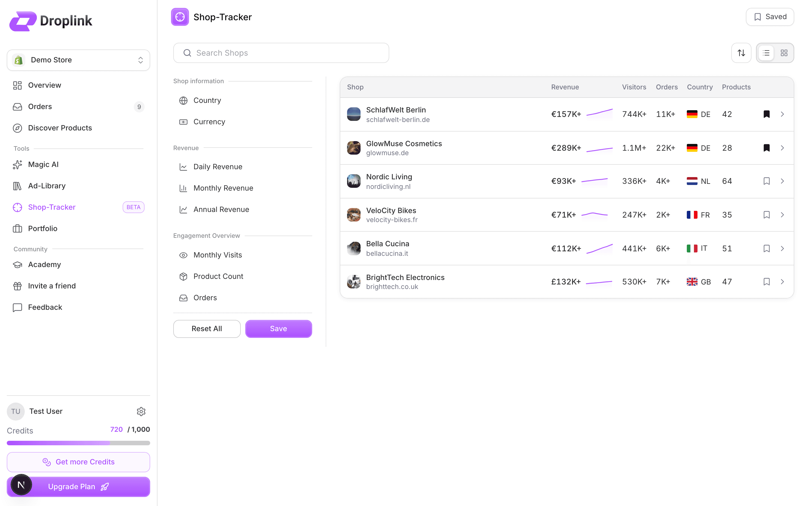This screenshot has width=810, height=506.
Task: Select the Currency filter
Action: (243, 122)
